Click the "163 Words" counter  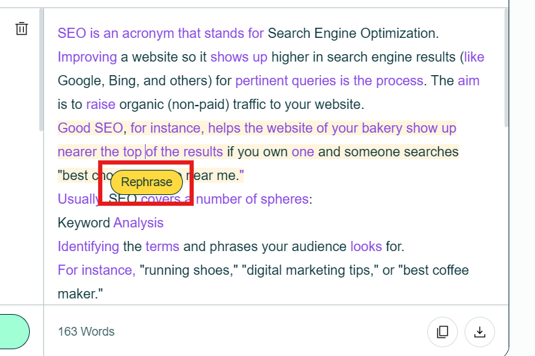(86, 332)
